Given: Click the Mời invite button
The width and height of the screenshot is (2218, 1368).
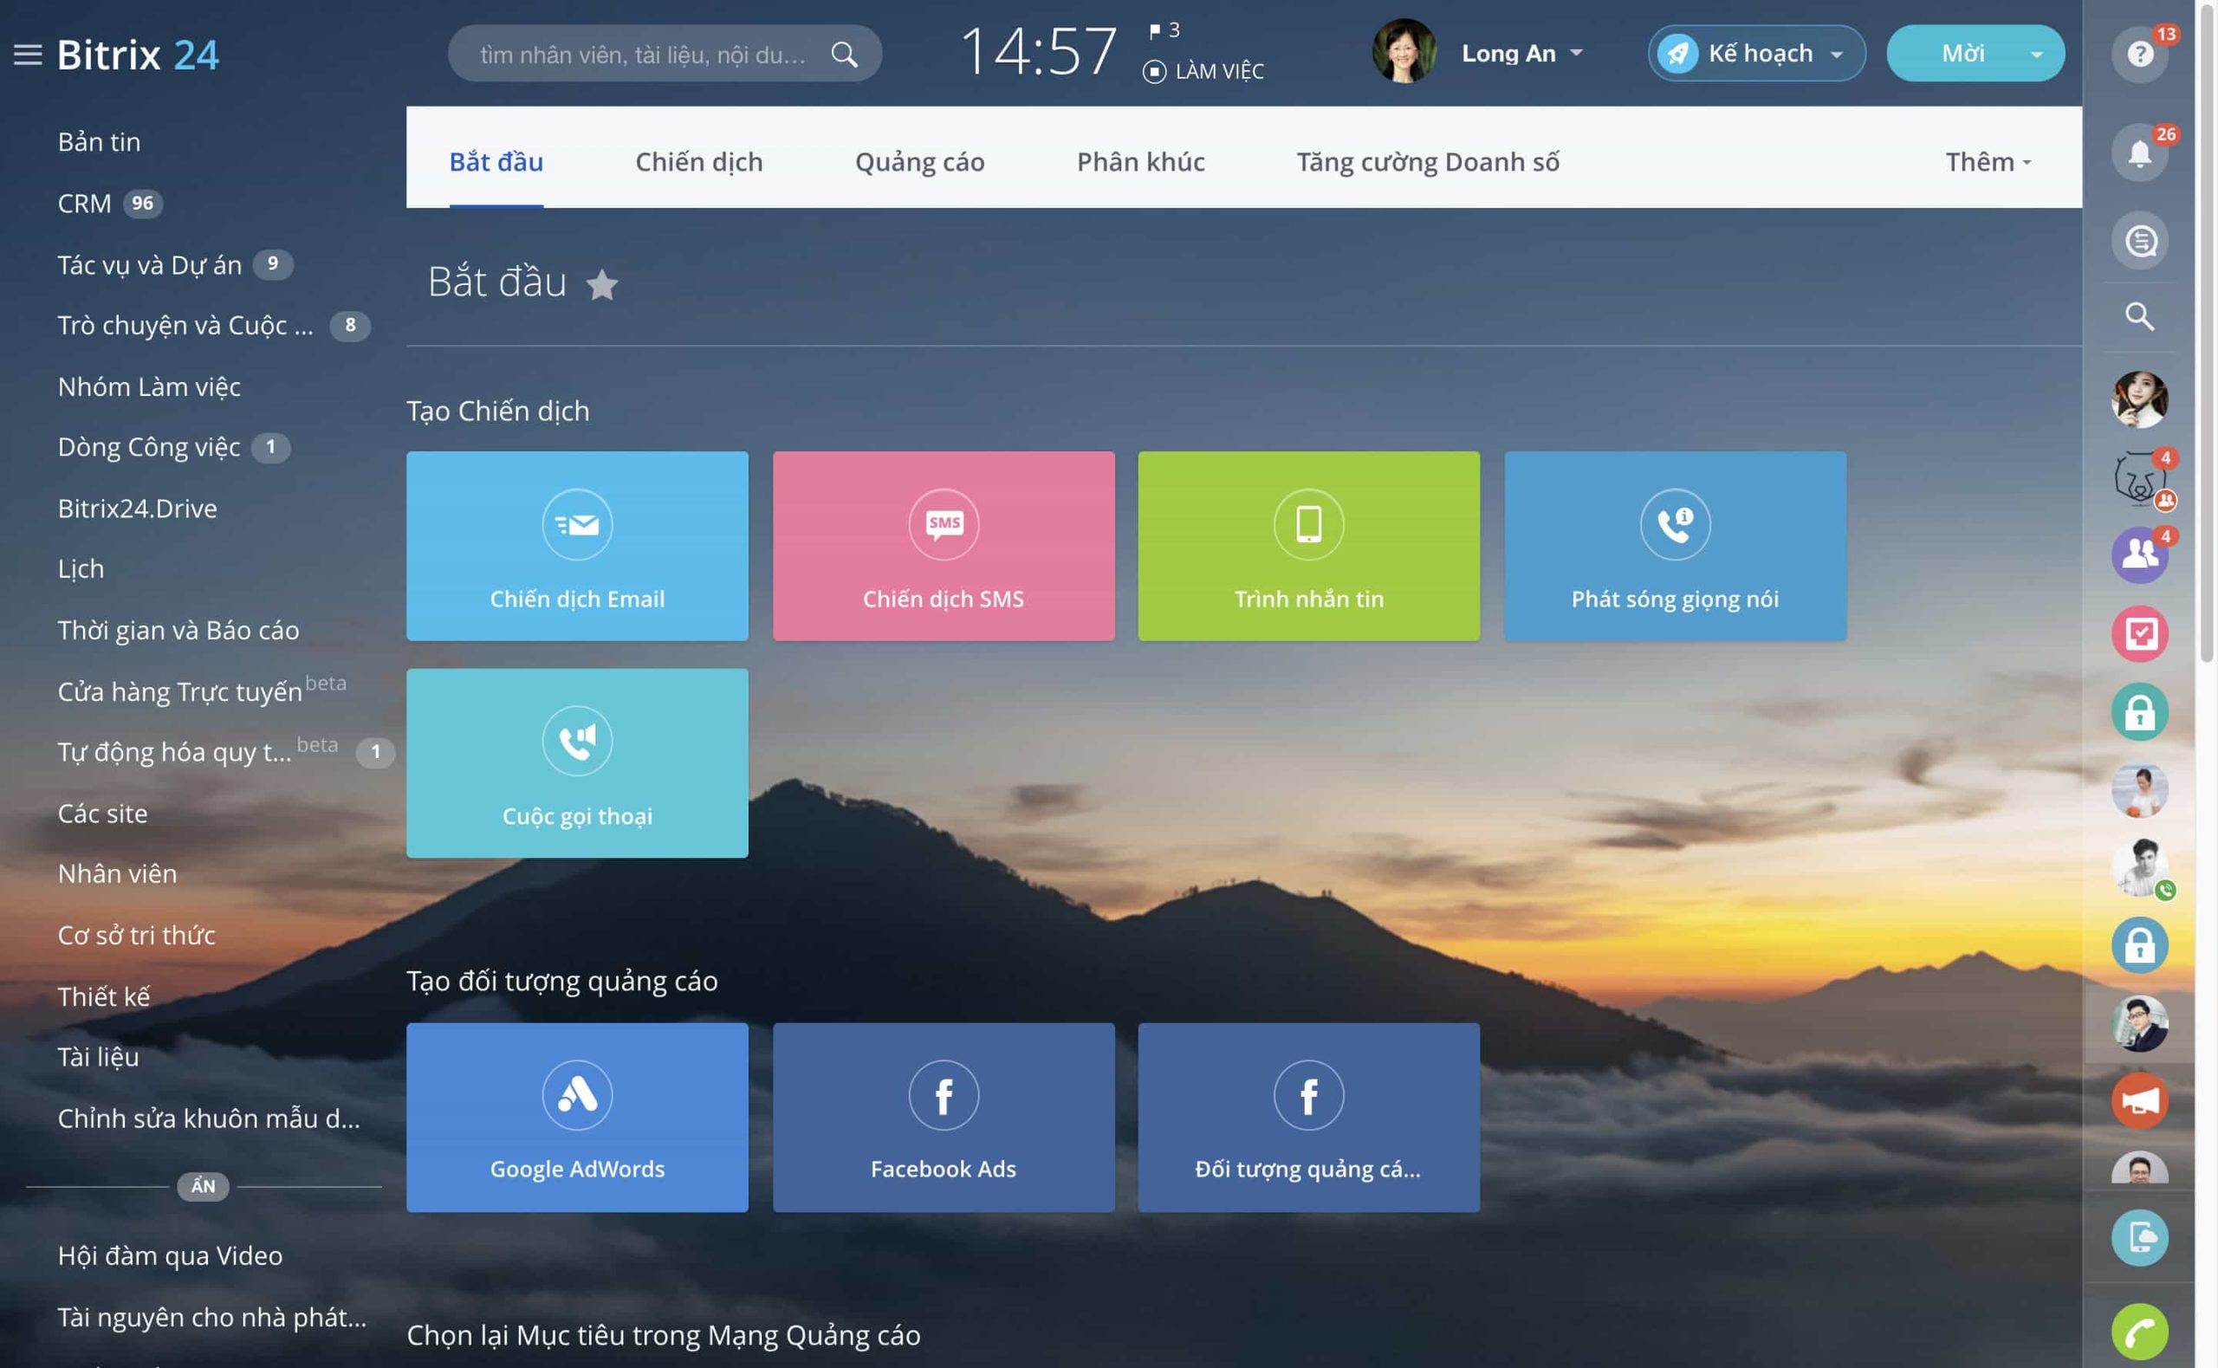Looking at the screenshot, I should [x=1962, y=54].
